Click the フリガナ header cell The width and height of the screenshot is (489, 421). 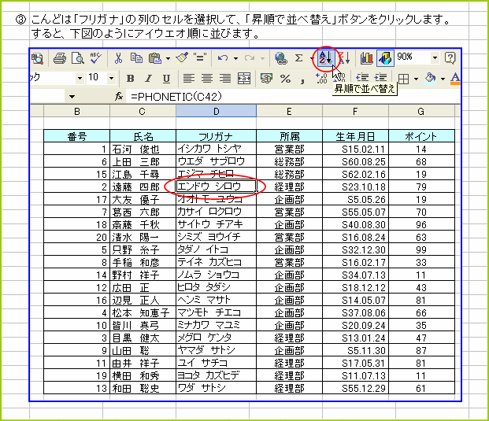coord(216,136)
